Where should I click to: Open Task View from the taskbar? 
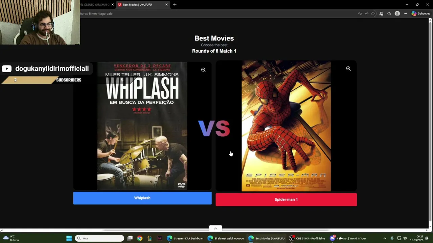click(130, 238)
